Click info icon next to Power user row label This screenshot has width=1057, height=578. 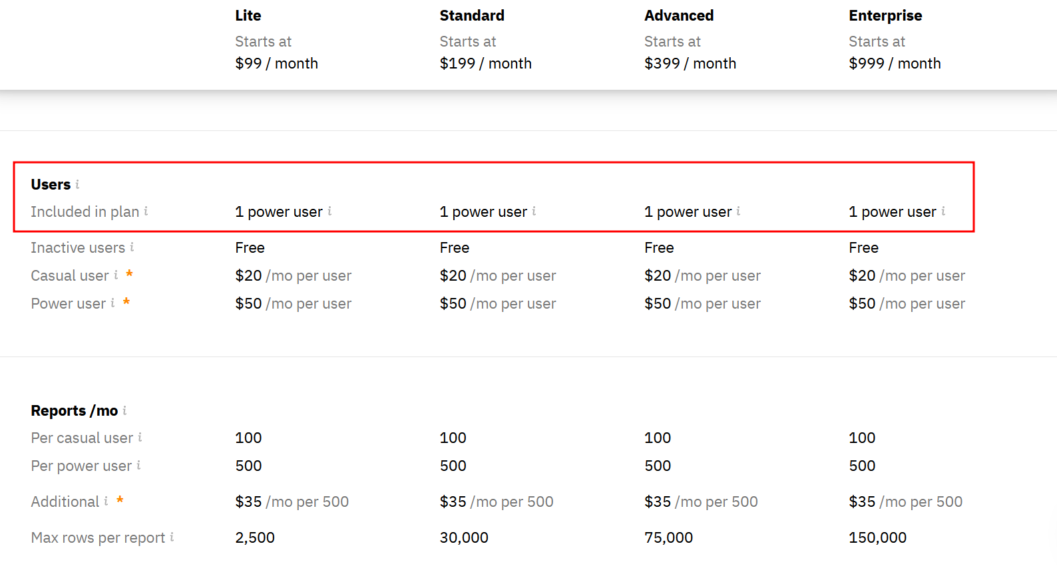[x=112, y=303]
